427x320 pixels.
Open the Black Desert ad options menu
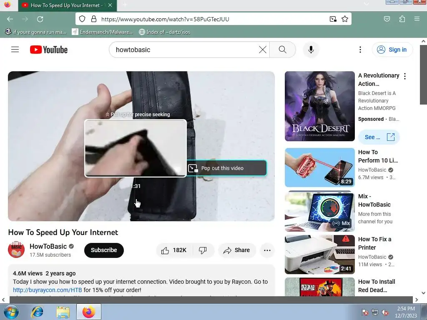(405, 76)
